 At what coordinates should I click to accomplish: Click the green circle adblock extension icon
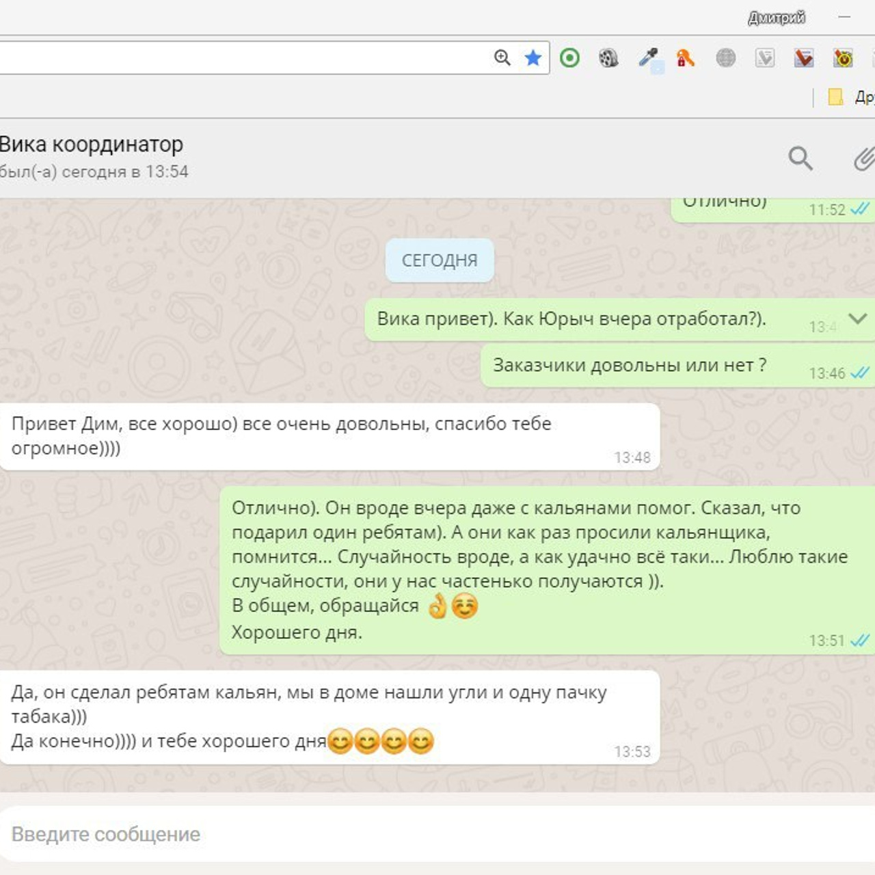[570, 59]
